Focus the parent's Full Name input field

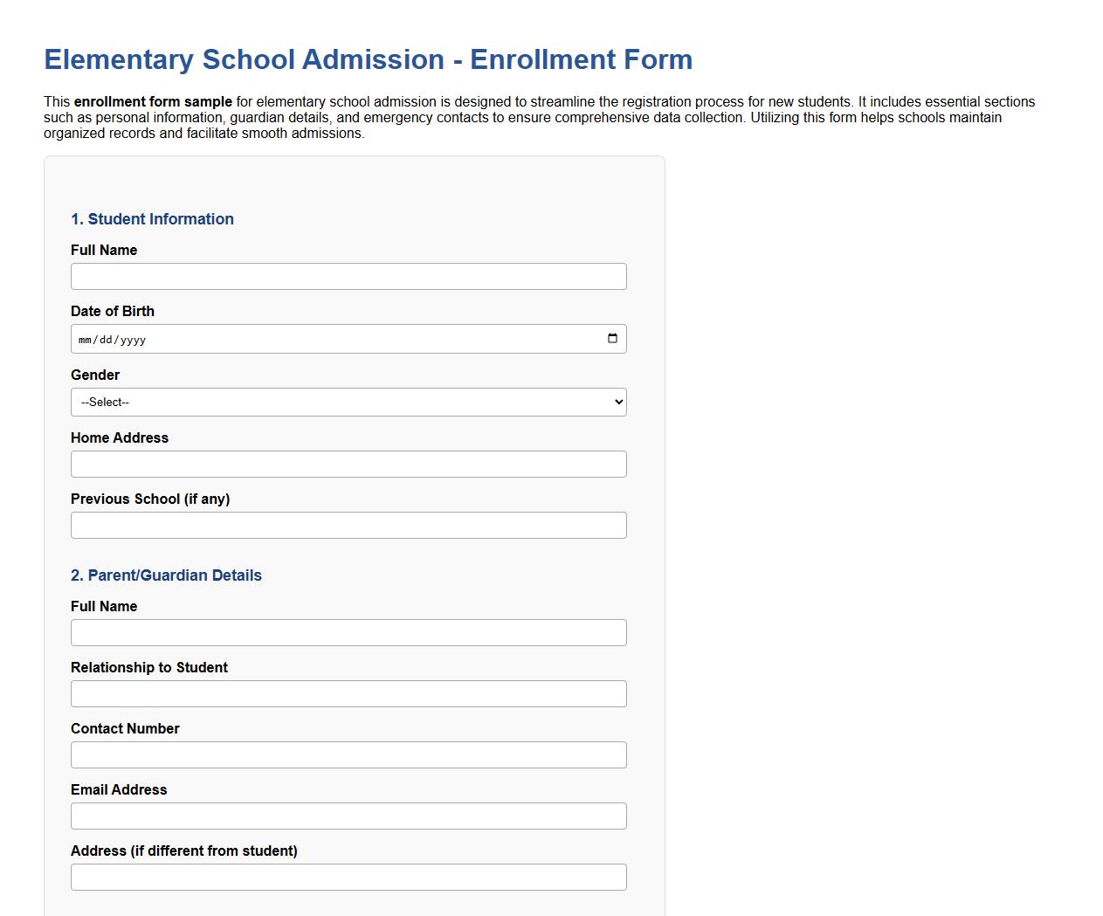pos(348,632)
